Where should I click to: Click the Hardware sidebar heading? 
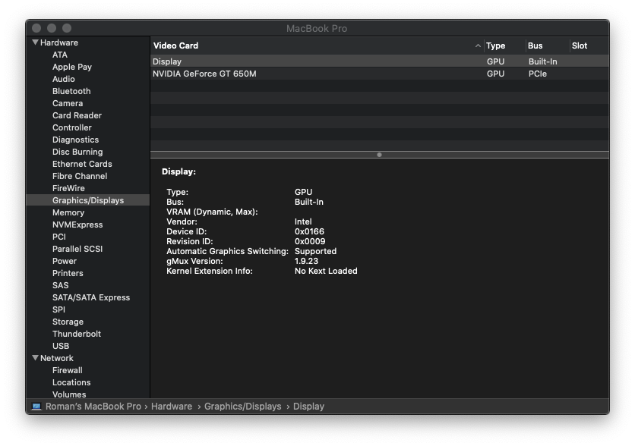tap(59, 42)
